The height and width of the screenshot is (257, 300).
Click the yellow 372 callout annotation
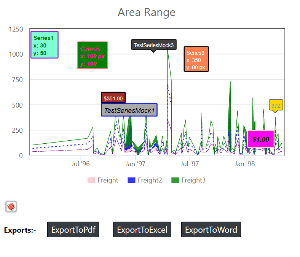(276, 106)
